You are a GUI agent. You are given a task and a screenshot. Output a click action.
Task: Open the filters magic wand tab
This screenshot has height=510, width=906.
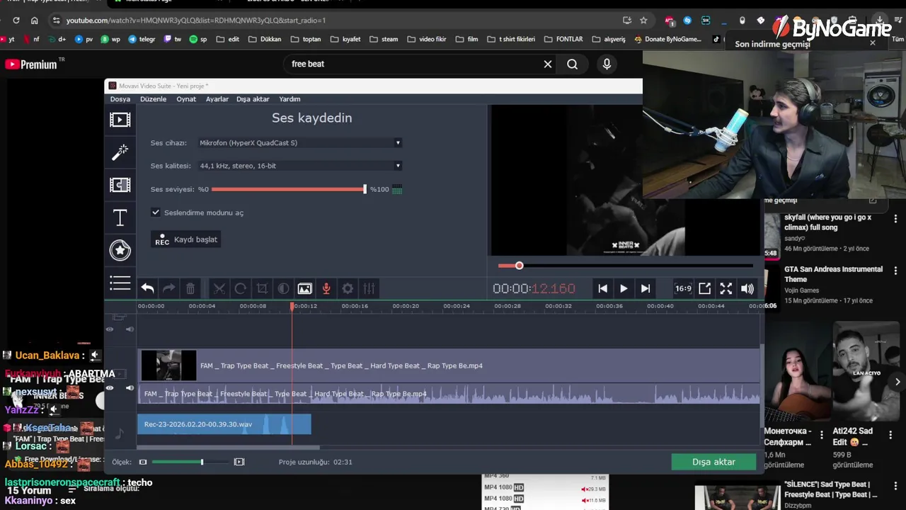[120, 152]
